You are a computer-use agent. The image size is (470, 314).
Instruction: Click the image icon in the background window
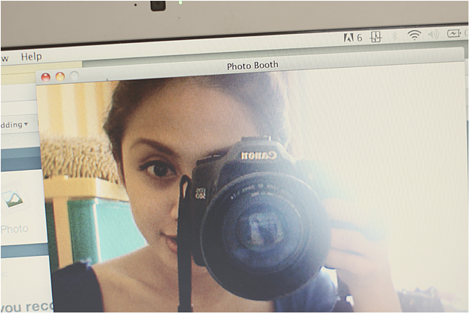point(12,199)
